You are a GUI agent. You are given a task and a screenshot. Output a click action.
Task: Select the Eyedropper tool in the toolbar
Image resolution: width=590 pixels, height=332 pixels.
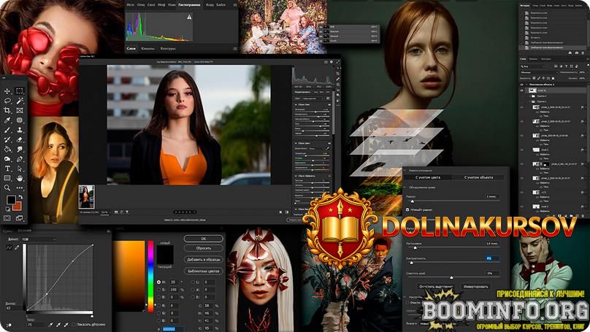(x=7, y=120)
